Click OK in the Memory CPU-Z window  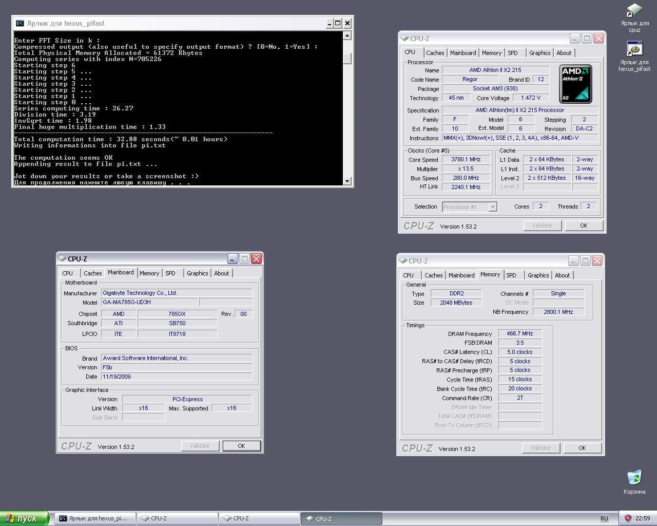pos(582,448)
